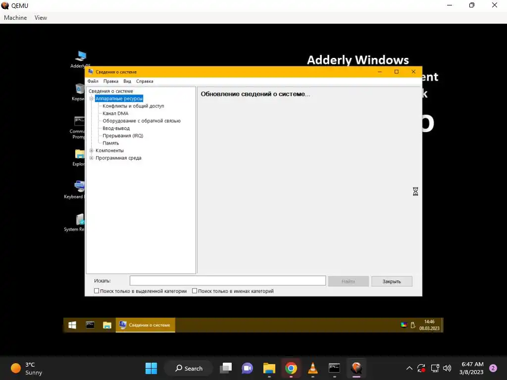507x380 pixels.
Task: Open the Файл menu
Action: coord(93,81)
